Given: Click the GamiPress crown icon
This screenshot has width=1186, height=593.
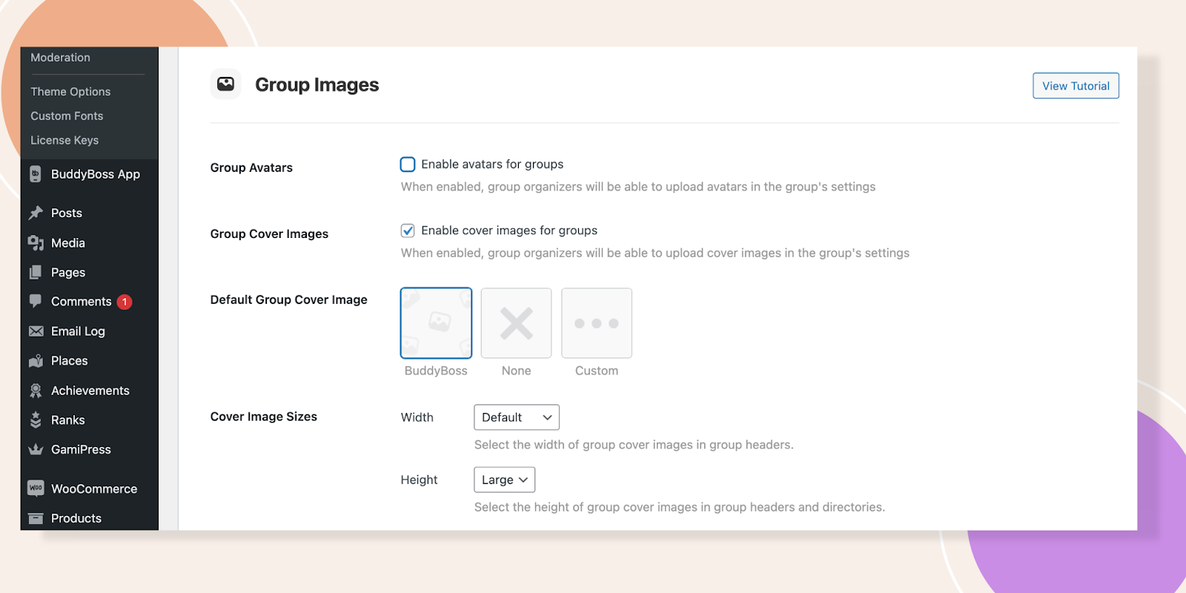Looking at the screenshot, I should point(36,449).
